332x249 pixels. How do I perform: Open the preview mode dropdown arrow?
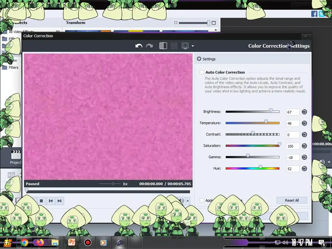coord(193,46)
